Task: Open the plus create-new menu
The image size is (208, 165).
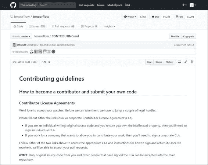Action: (184, 5)
